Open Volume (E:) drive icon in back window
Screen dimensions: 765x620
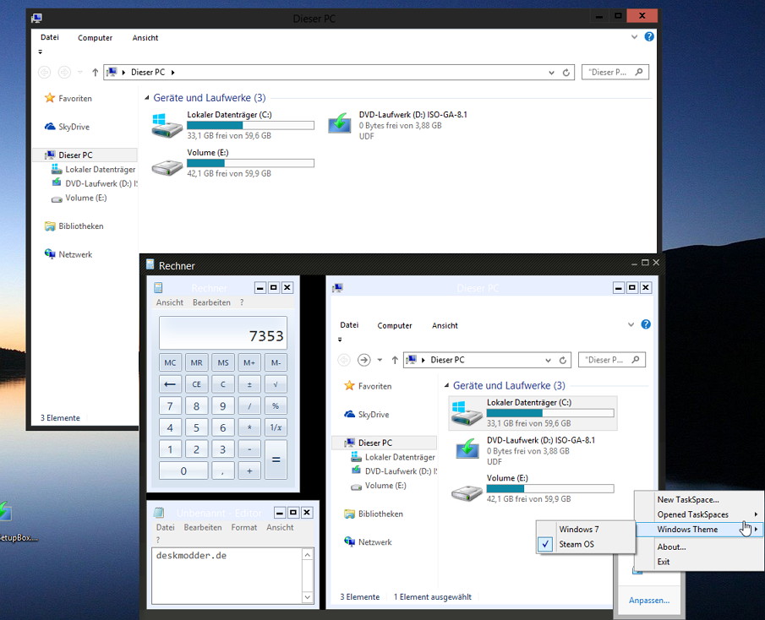click(x=167, y=167)
